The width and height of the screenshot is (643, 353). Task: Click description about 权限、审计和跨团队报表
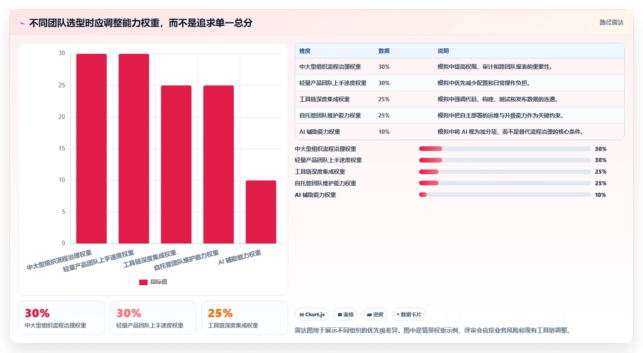pyautogui.click(x=495, y=67)
